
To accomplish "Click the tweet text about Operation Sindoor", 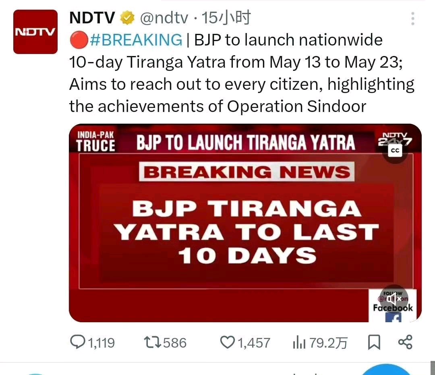I will 242,73.
